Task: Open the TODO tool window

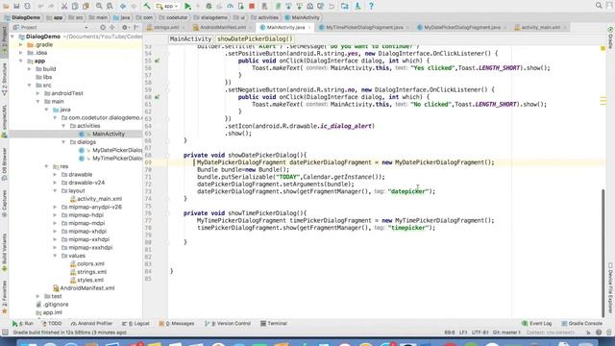Action: coord(52,324)
